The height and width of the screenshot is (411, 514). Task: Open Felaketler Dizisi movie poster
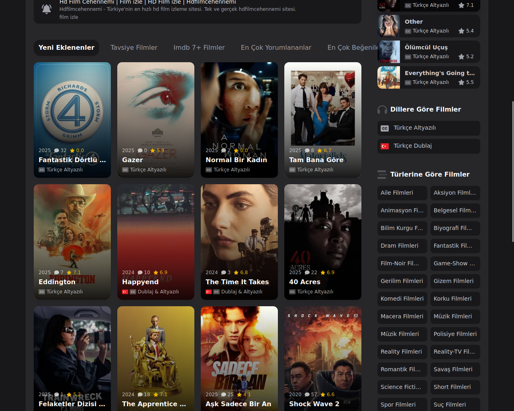pyautogui.click(x=72, y=359)
